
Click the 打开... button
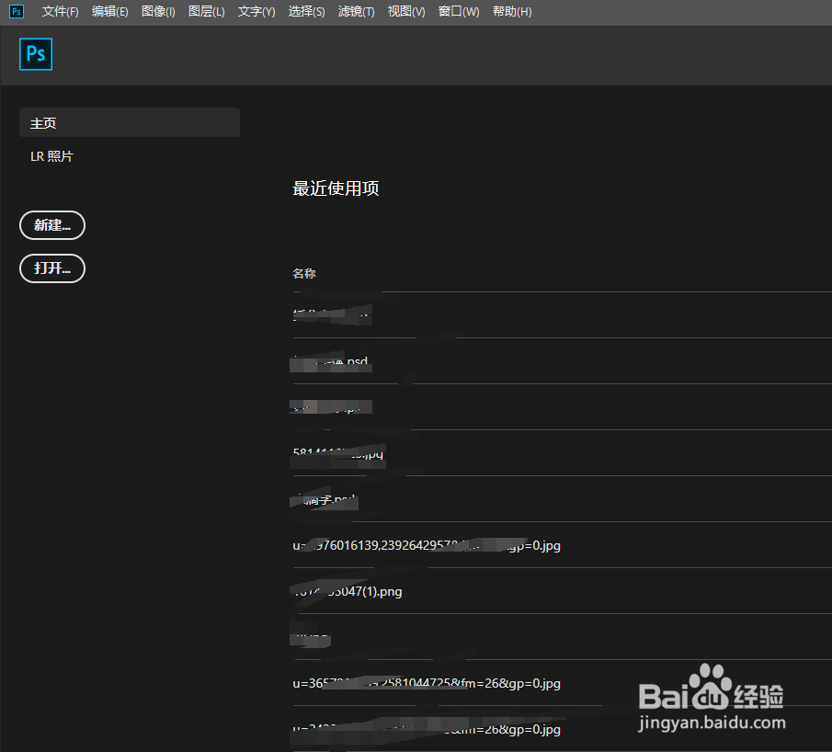[x=52, y=268]
